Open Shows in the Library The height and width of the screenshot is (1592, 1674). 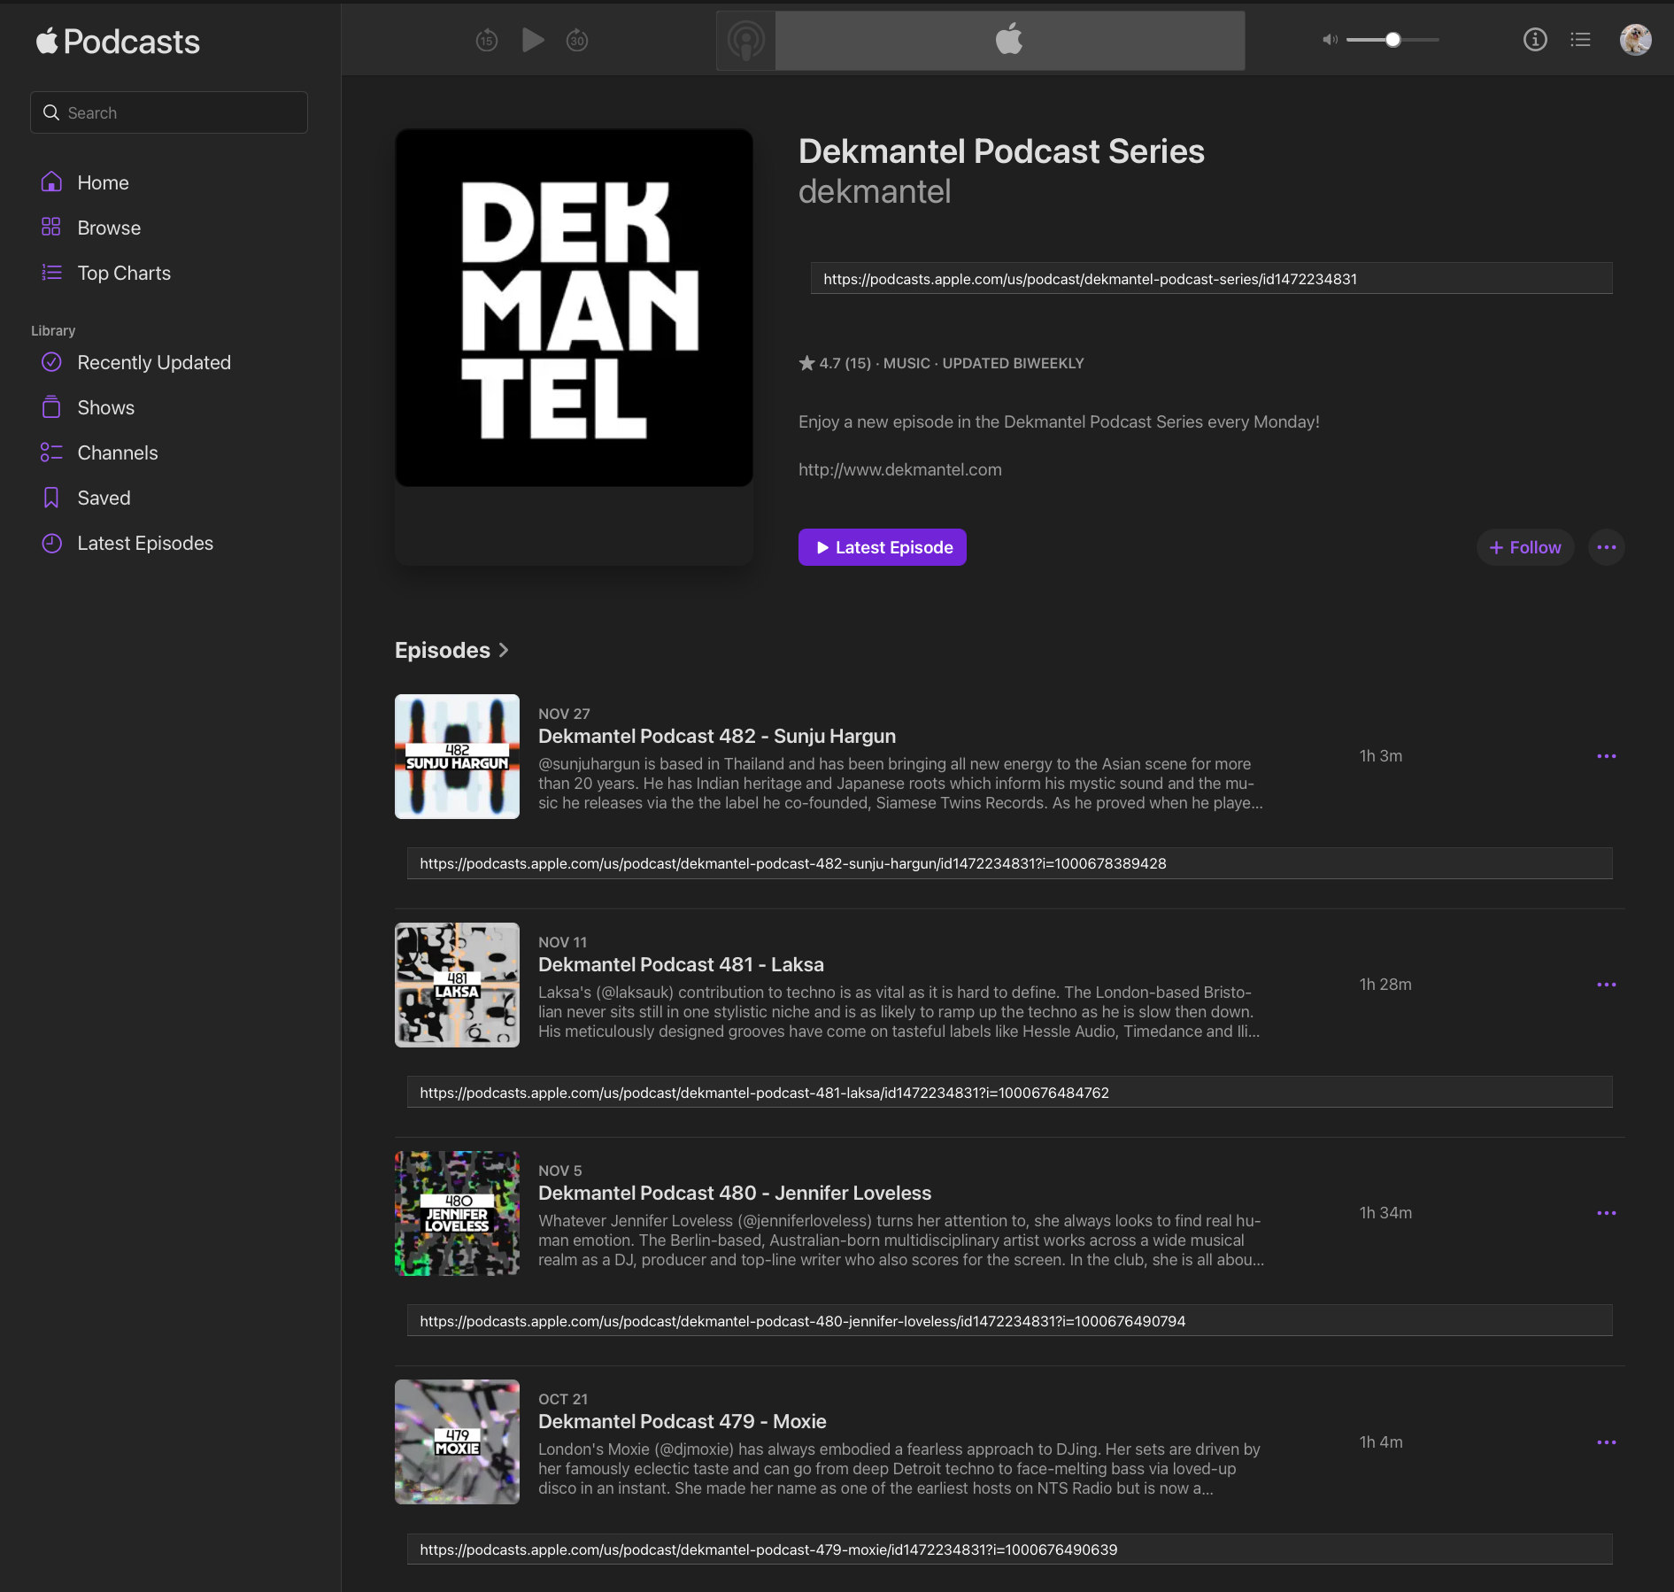(105, 407)
